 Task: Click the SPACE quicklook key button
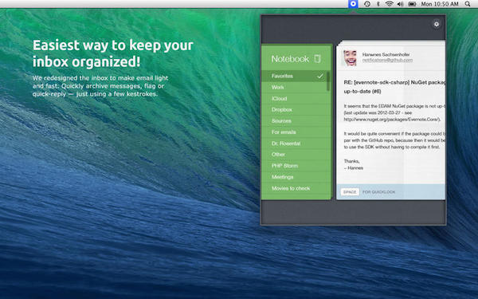350,192
